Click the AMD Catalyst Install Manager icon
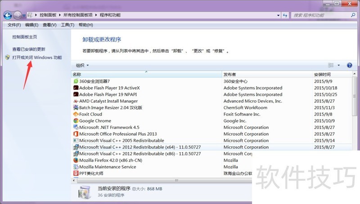360x204 pixels. pos(76,101)
